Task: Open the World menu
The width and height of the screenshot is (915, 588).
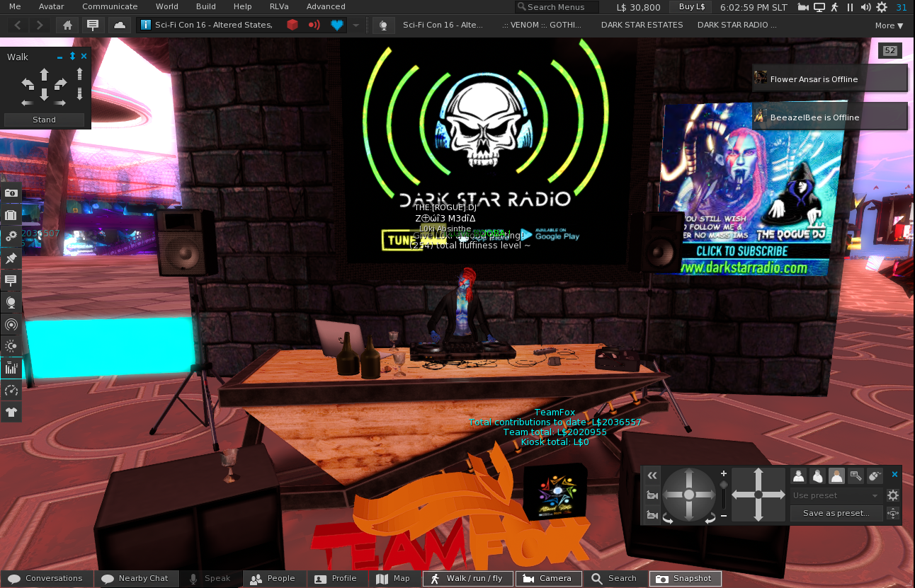Action: [167, 6]
